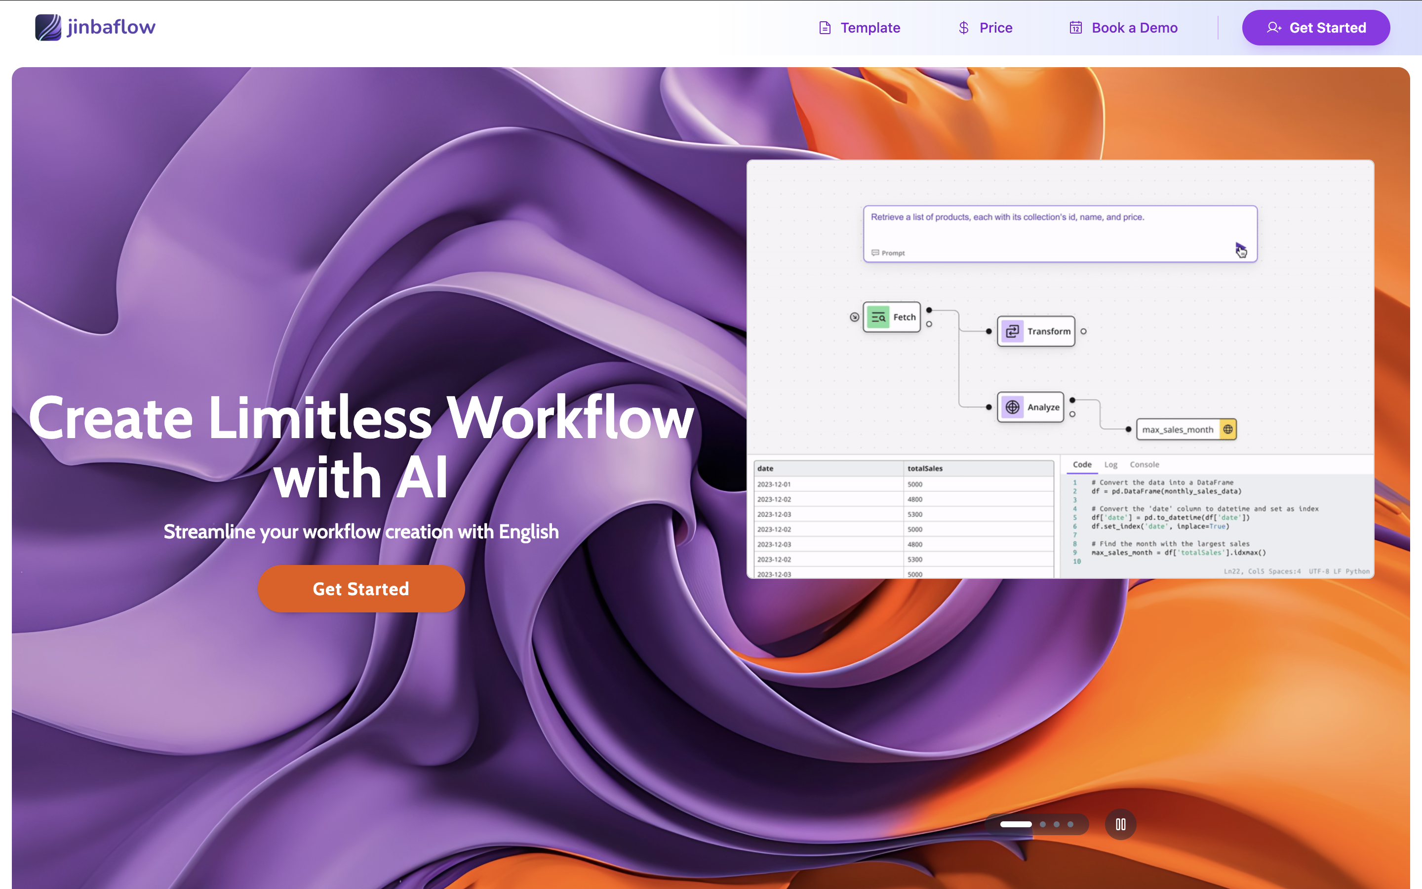Switch to the Log tab
Viewport: 1422px width, 889px height.
1110,464
